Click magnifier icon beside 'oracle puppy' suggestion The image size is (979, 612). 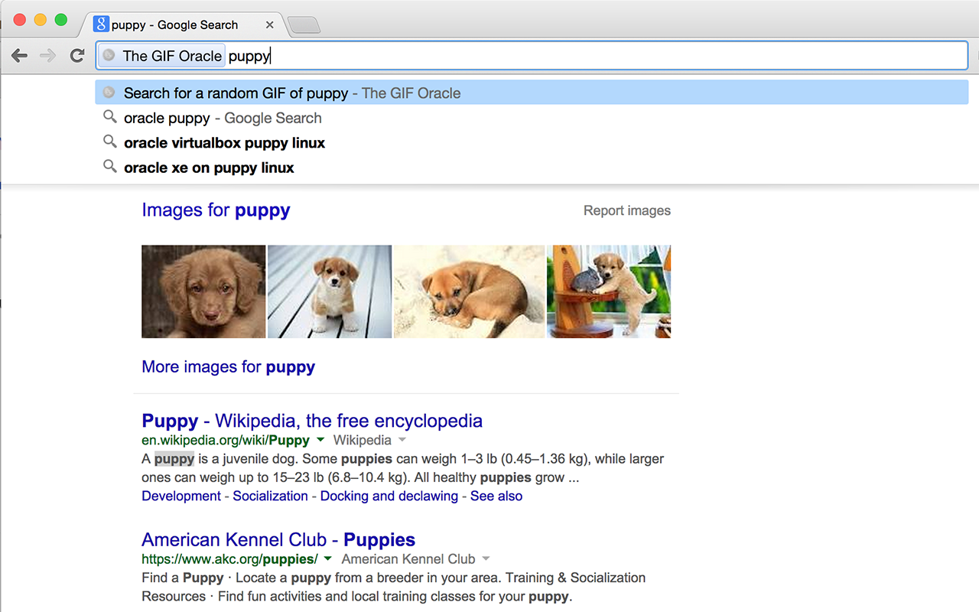click(x=110, y=117)
